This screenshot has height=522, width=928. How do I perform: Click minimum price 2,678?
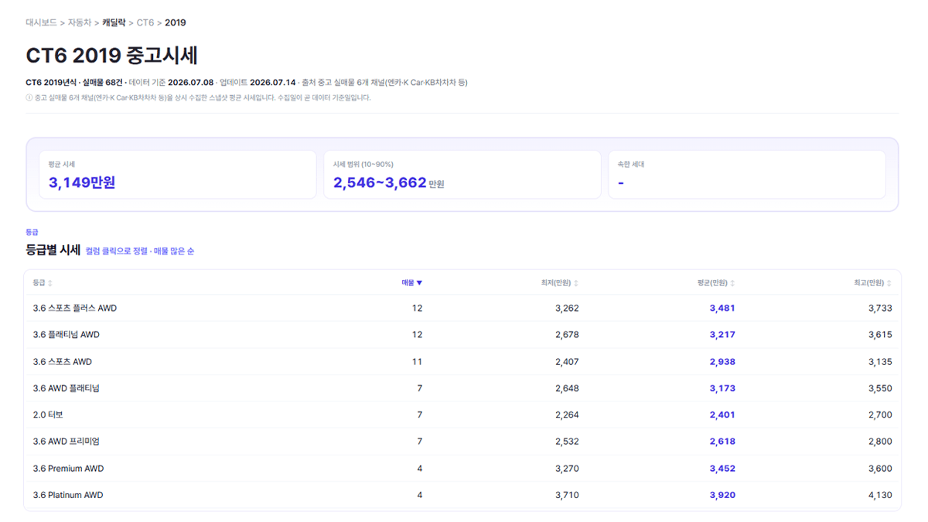(x=567, y=335)
